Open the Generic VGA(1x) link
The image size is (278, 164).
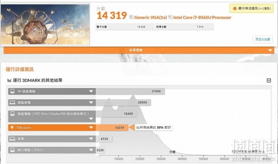[x=151, y=17]
